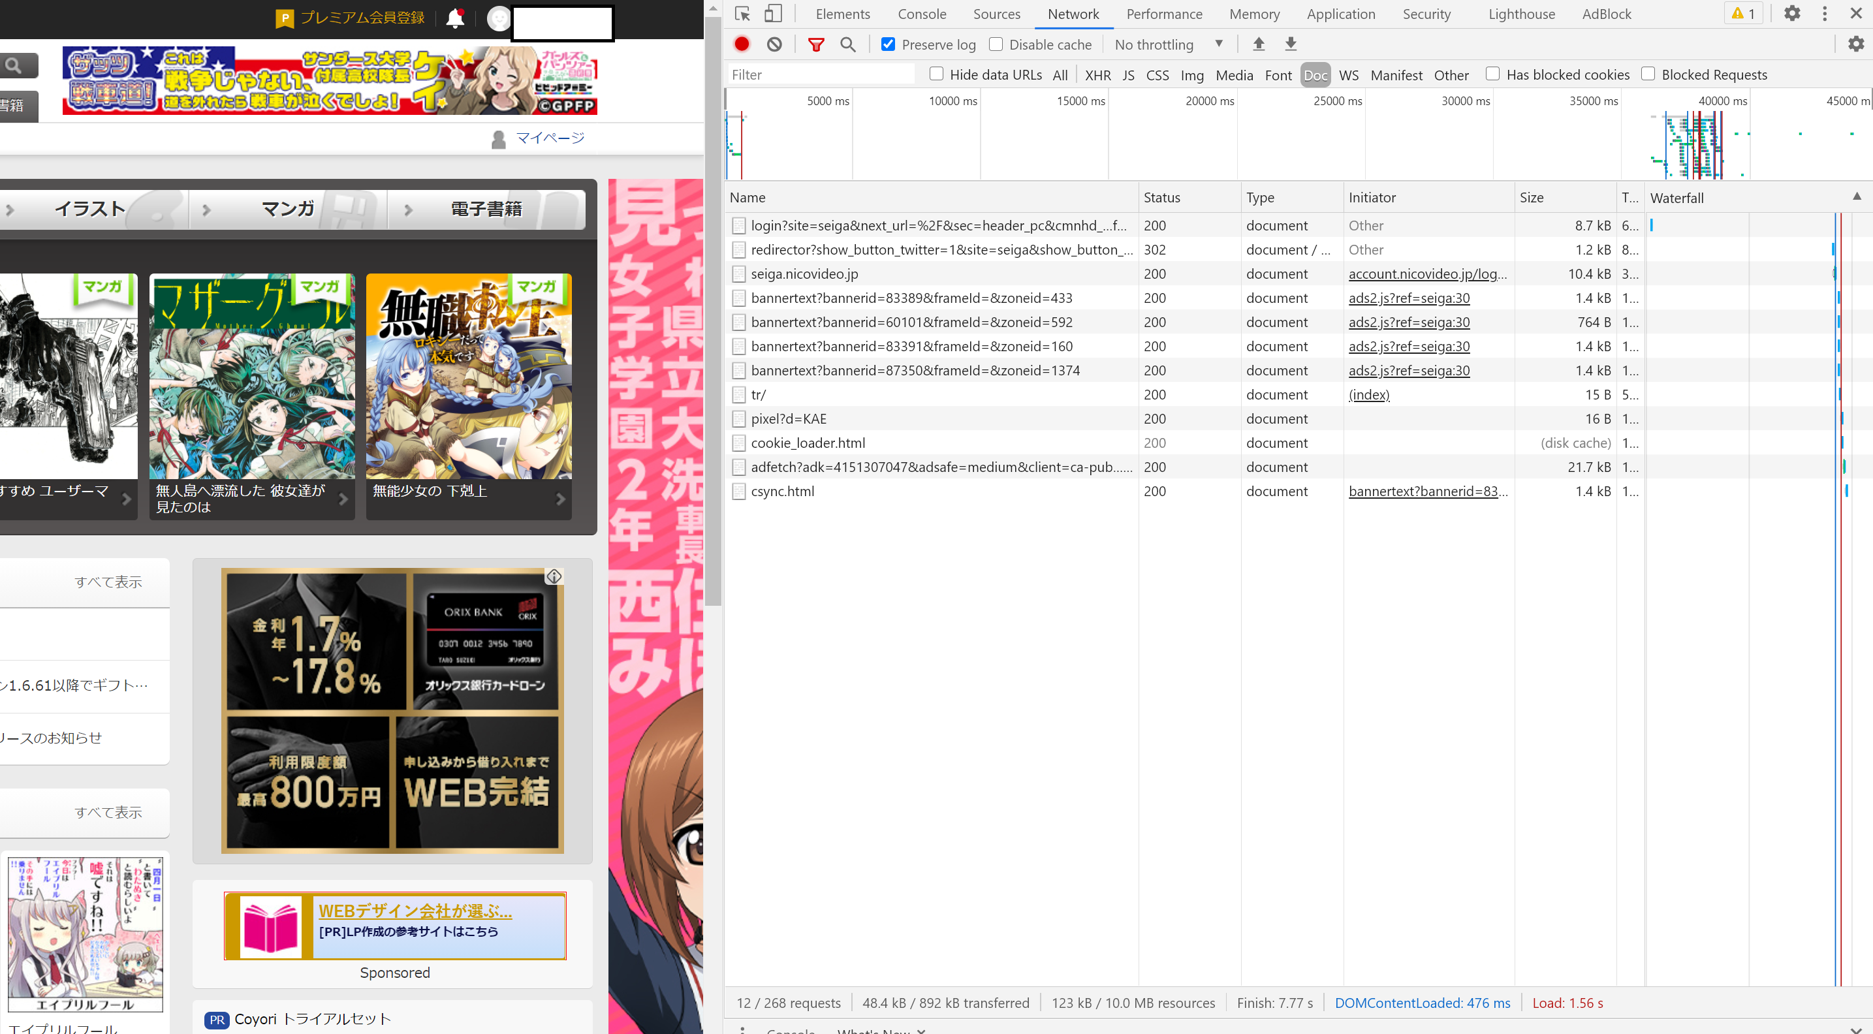Select the inspect element cursor tool
Image resolution: width=1873 pixels, height=1034 pixels.
(x=742, y=13)
